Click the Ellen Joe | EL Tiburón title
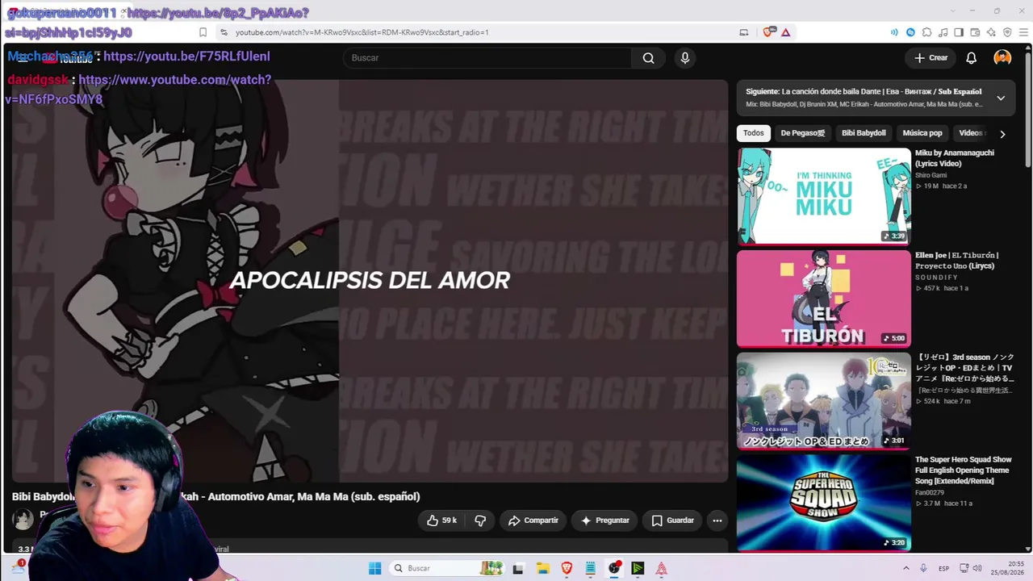 click(x=957, y=261)
